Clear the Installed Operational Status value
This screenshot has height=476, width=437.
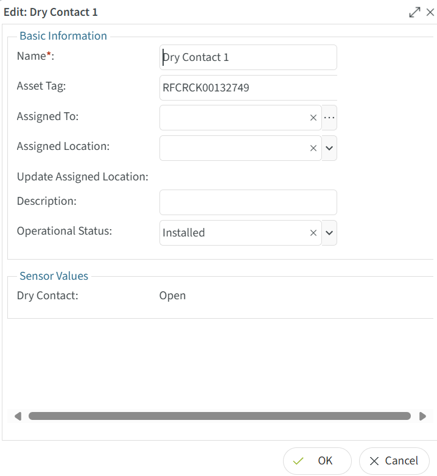point(313,233)
